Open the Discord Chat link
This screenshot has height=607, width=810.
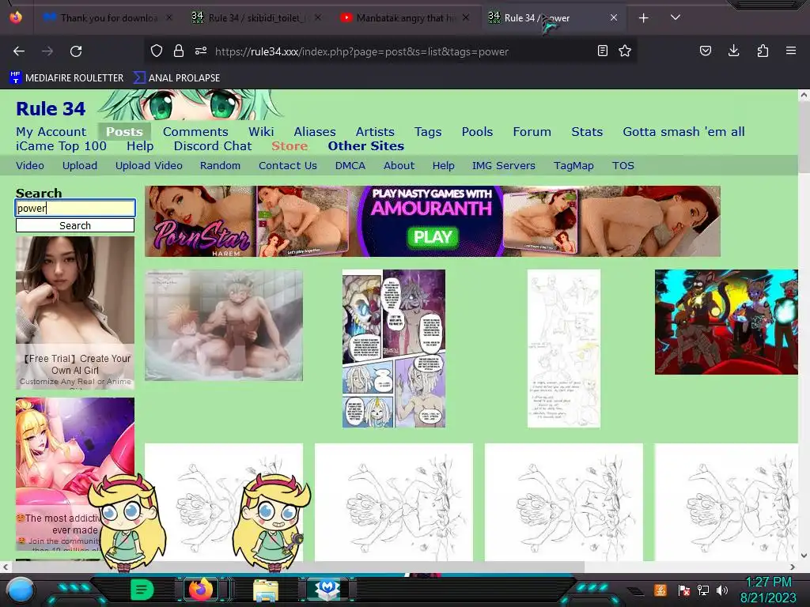213,146
